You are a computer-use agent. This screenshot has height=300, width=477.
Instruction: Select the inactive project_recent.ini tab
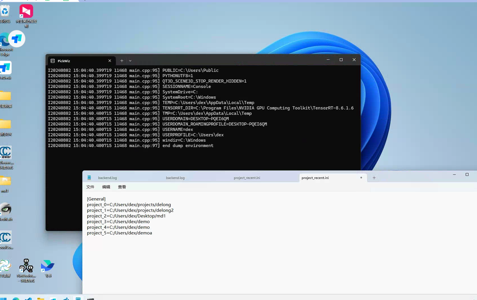coord(247,178)
